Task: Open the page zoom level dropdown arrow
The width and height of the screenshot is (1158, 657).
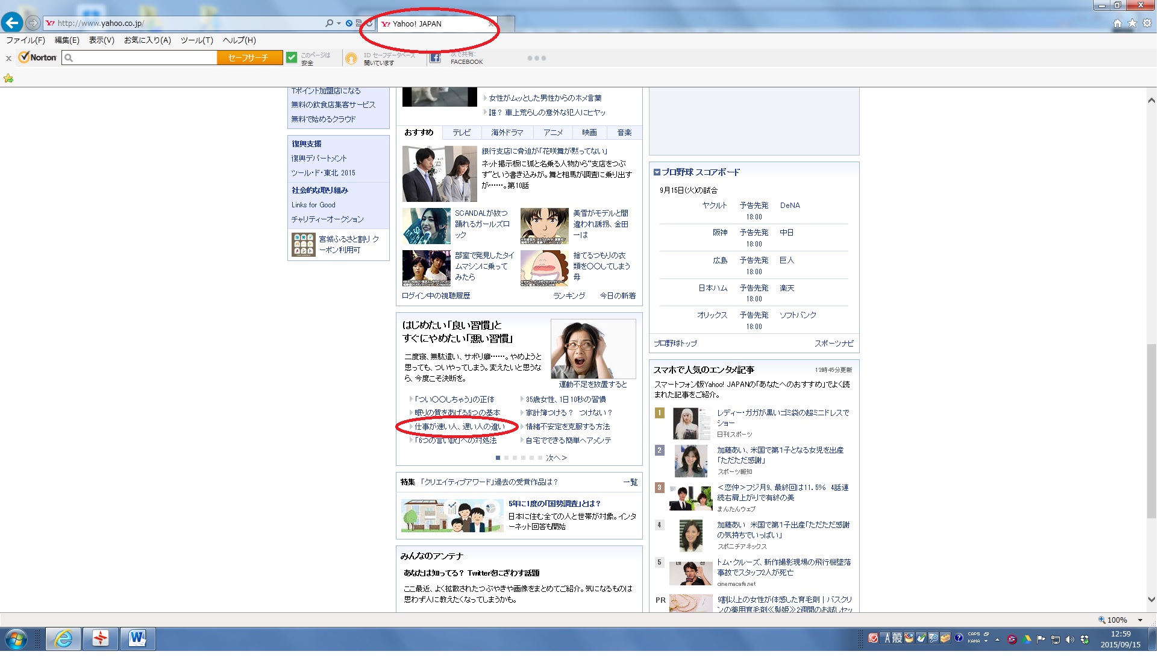Action: pos(1140,620)
